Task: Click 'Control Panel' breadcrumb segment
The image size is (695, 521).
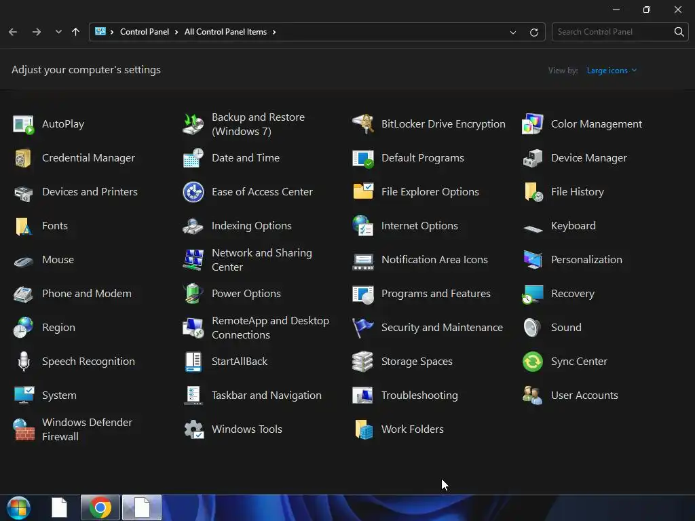Action: [145, 32]
